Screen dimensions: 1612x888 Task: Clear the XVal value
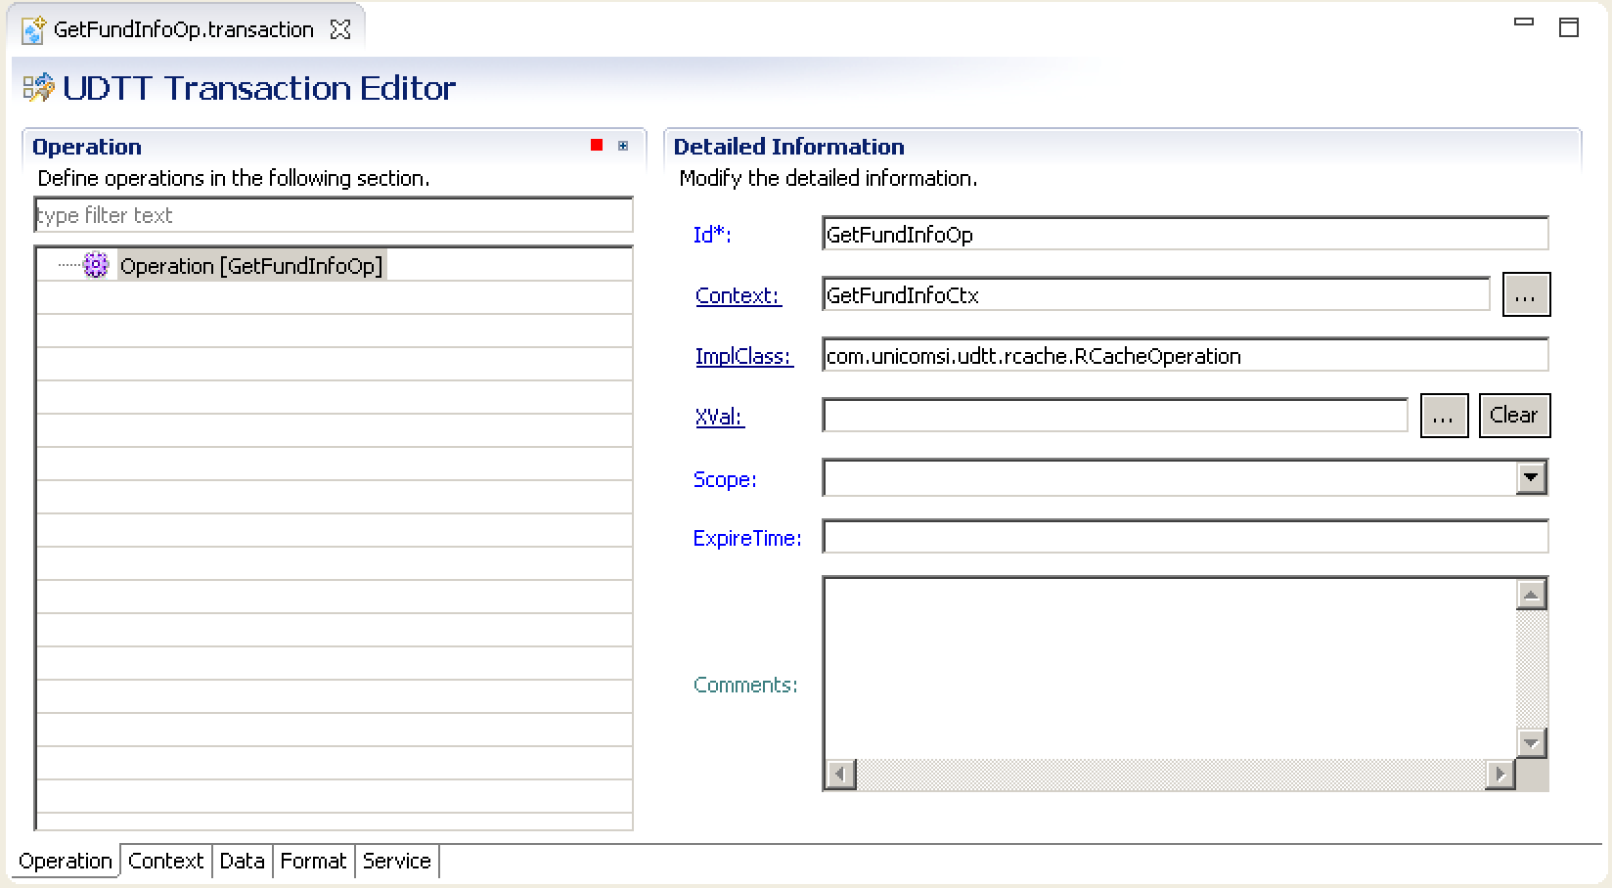click(x=1514, y=416)
